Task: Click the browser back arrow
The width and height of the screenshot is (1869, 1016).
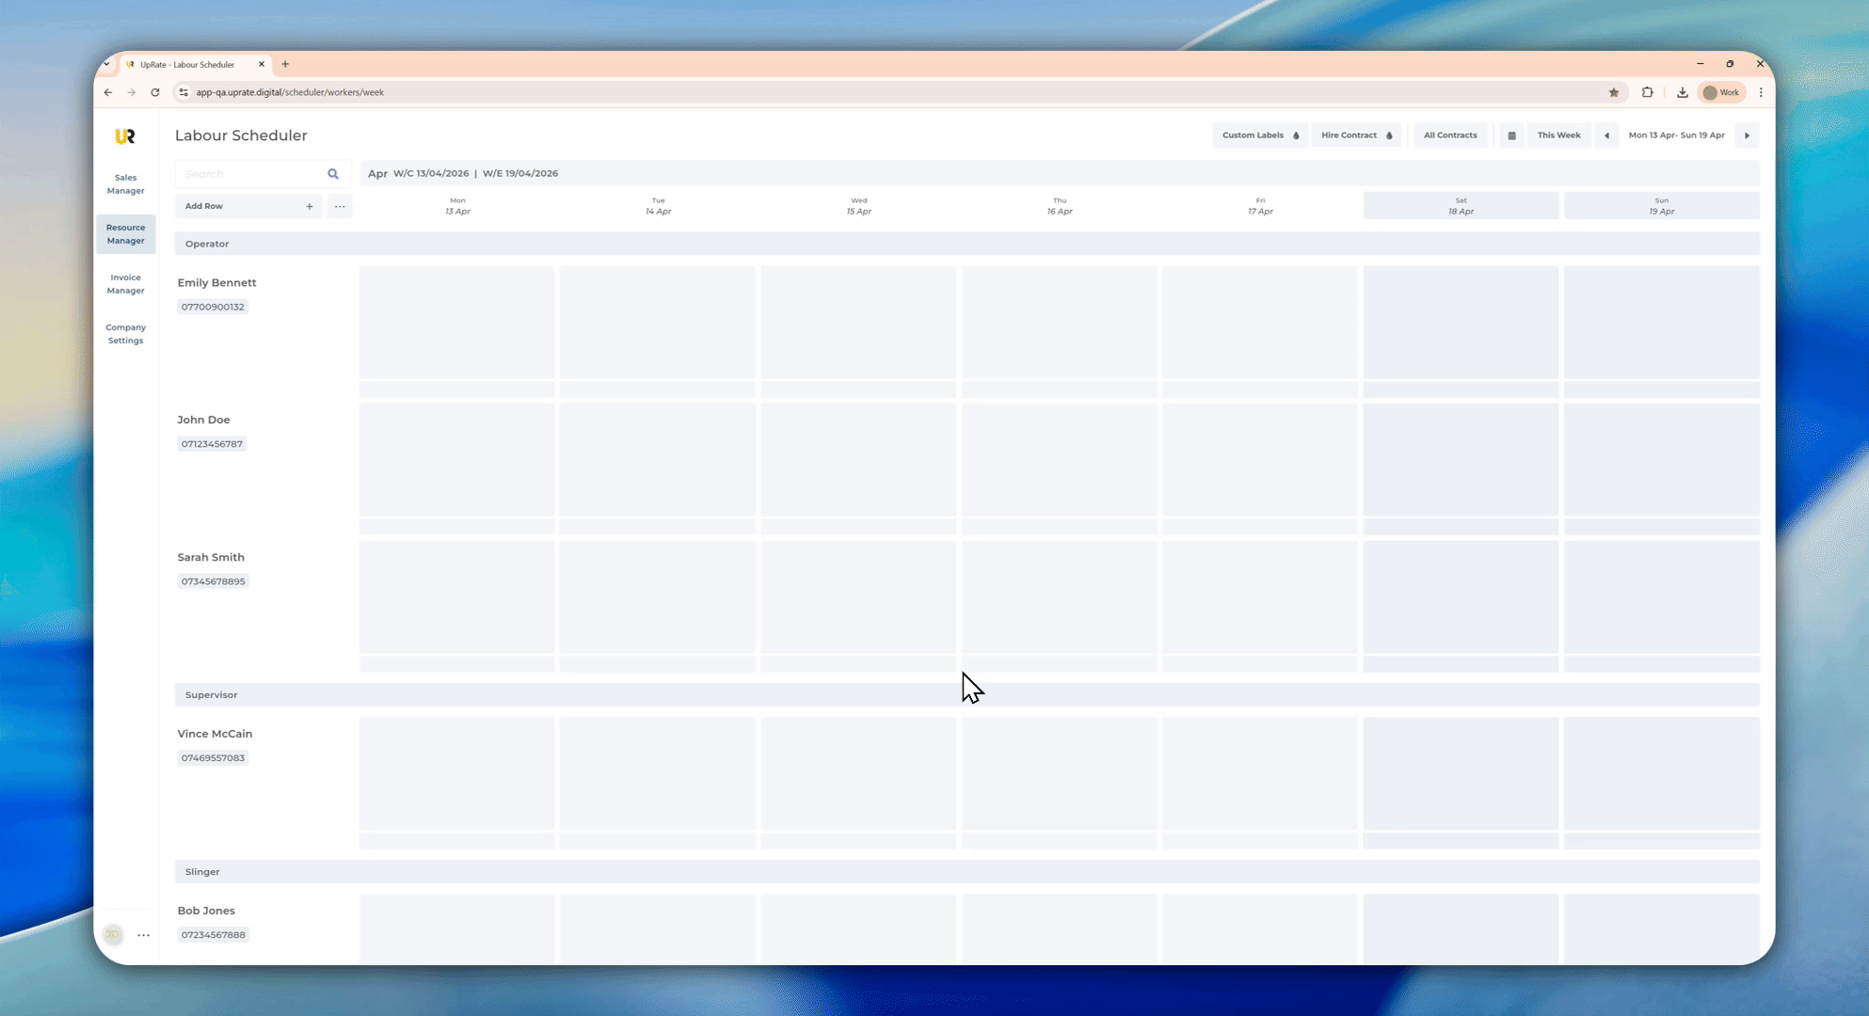Action: tap(108, 92)
